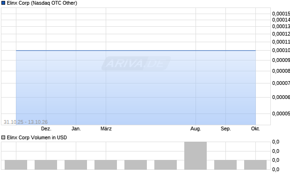290x174 pixels.
Task: Click the 'Aug.' axis label
Action: point(196,129)
